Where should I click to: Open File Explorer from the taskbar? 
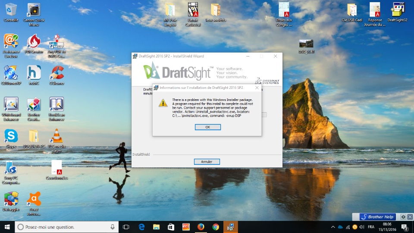pos(156,227)
